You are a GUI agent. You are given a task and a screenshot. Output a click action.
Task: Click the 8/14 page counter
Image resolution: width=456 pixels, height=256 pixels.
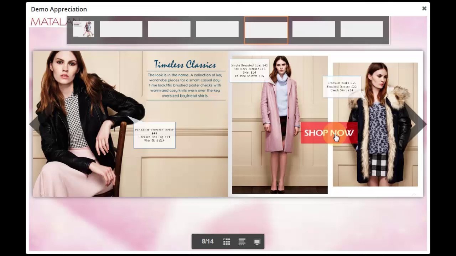tap(208, 241)
